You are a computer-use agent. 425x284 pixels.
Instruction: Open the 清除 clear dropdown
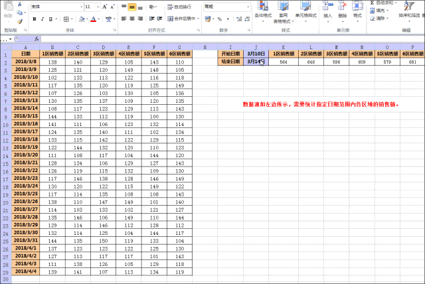tap(379, 18)
